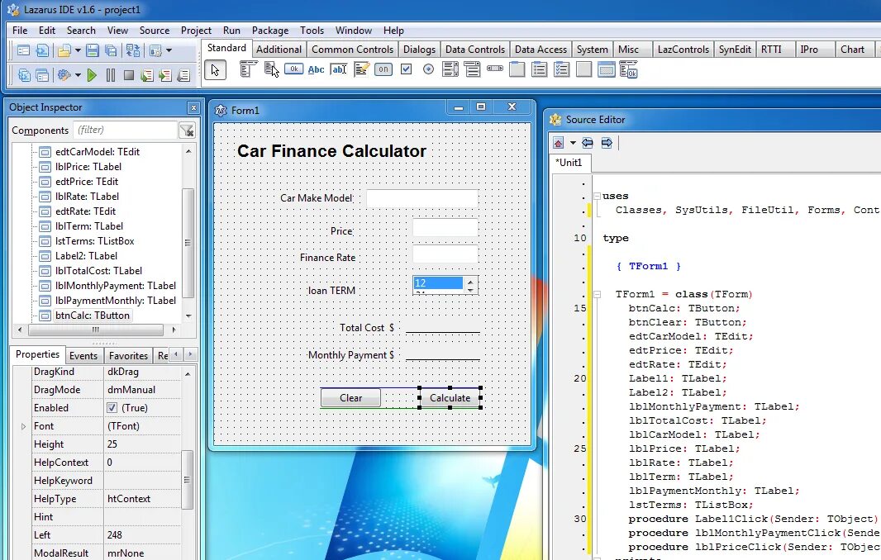
Task: Open dropdown arrow next to build mode gear
Action: click(78, 74)
